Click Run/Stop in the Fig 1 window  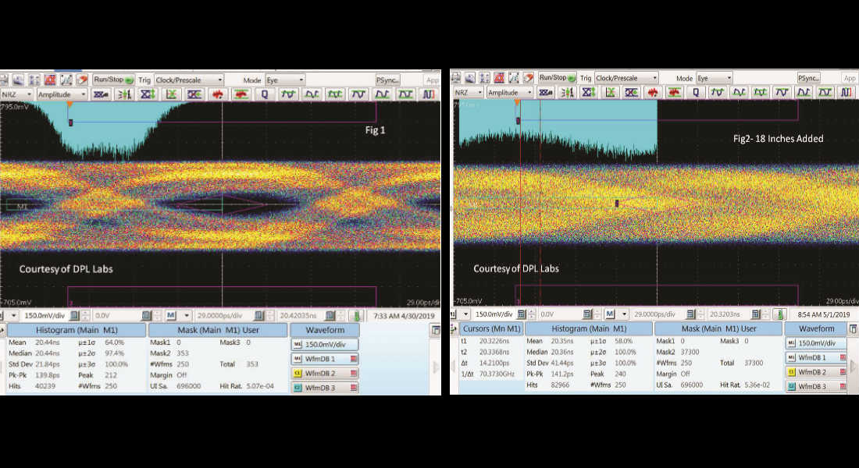[x=113, y=80]
